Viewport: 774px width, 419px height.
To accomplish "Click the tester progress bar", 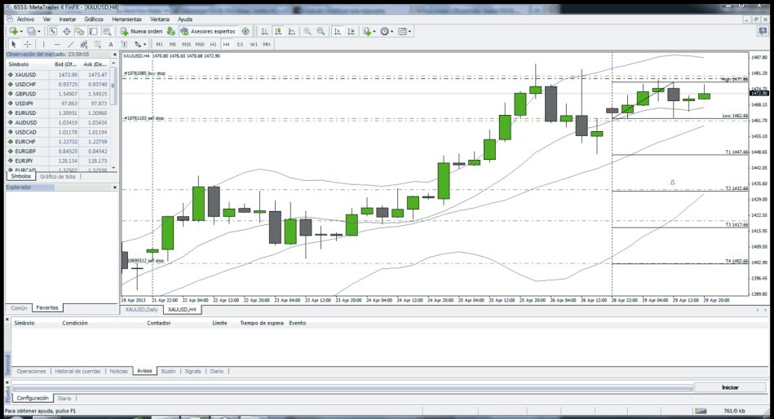I will coord(351,387).
